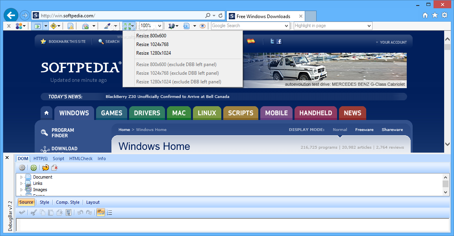Open the Highlight in page dropdown

click(x=369, y=26)
